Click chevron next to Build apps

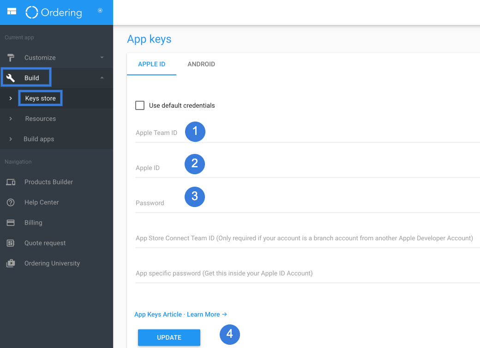tap(11, 139)
